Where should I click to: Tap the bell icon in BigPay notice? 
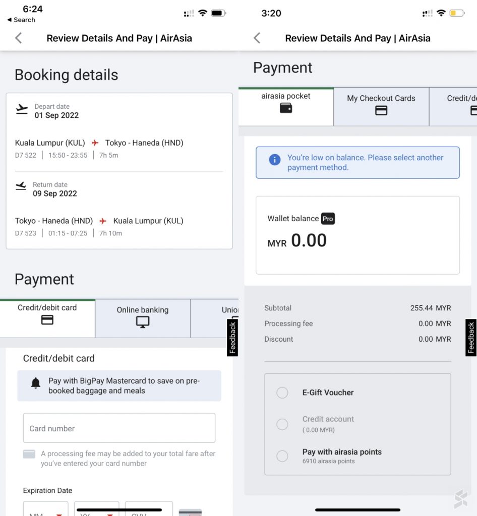tap(35, 383)
